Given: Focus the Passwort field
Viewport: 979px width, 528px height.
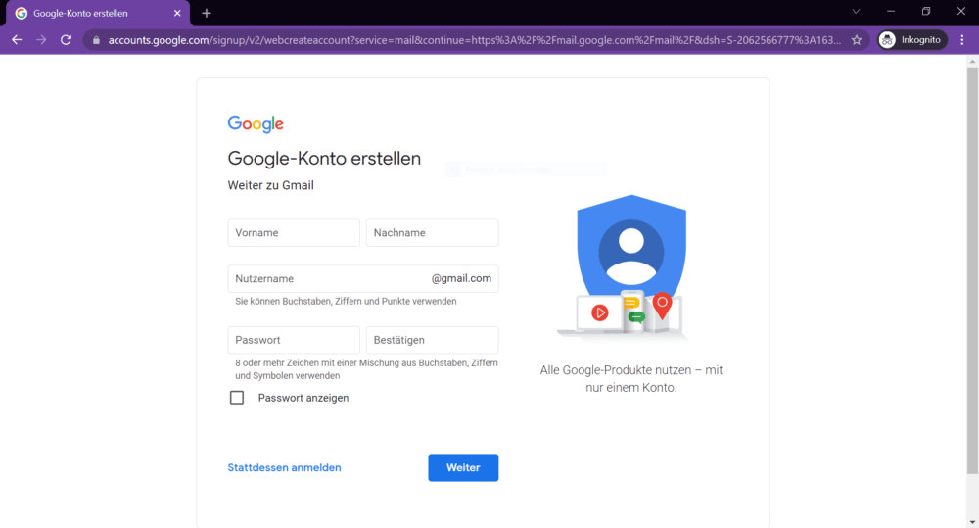Looking at the screenshot, I should click(294, 340).
